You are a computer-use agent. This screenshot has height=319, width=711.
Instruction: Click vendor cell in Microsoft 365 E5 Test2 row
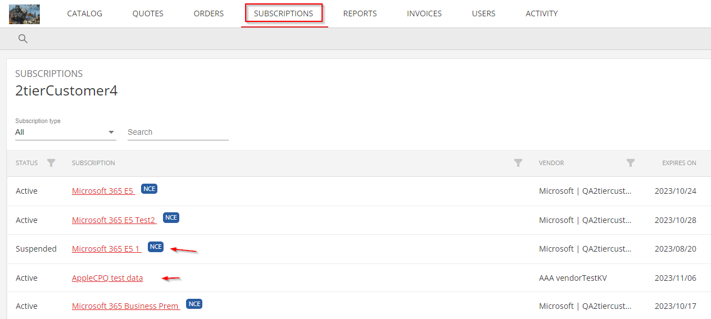585,220
